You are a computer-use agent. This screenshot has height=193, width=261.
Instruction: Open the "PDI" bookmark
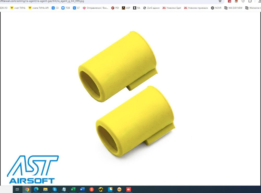(115, 8)
